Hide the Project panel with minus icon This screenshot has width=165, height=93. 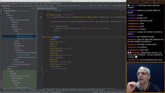pos(36,8)
